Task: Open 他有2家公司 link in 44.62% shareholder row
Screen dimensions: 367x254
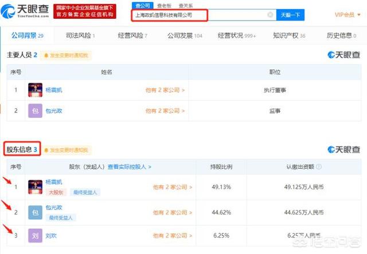Action: [x=173, y=212]
